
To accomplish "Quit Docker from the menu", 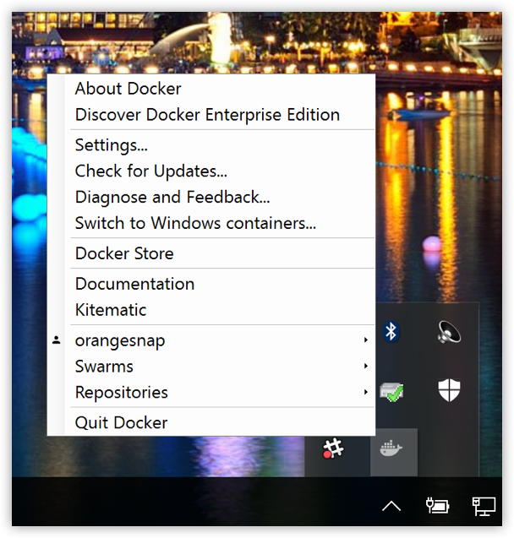I will tap(122, 422).
